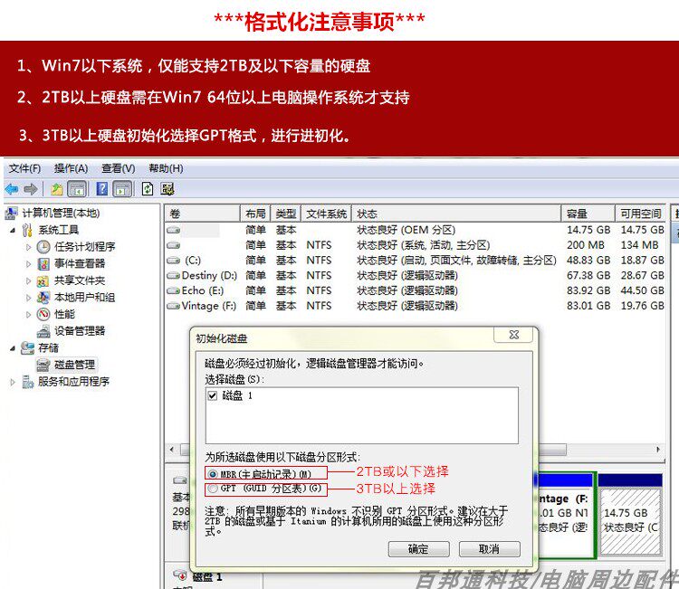
Task: Click the blue Help question mark icon
Action: pos(101,189)
